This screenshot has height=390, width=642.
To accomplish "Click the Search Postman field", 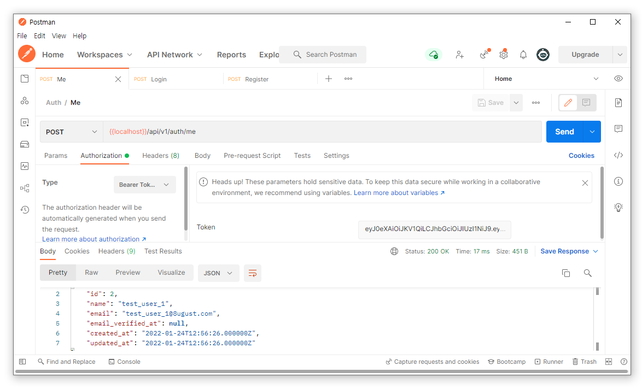I will pyautogui.click(x=323, y=55).
